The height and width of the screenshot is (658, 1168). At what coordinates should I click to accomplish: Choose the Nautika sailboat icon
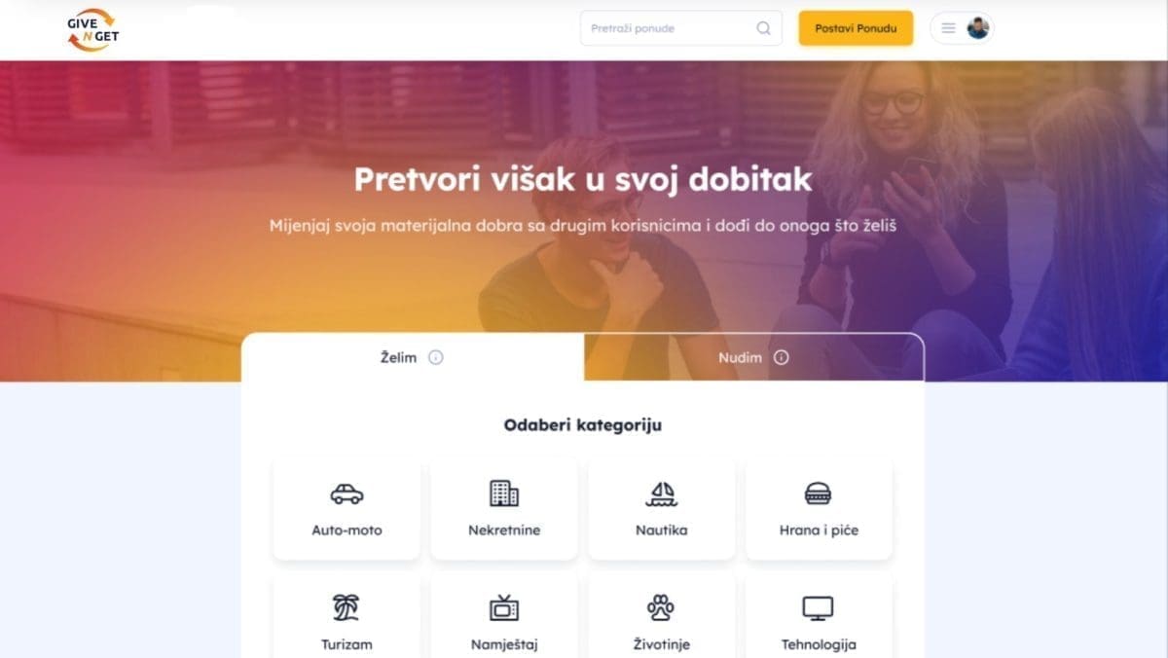point(661,493)
